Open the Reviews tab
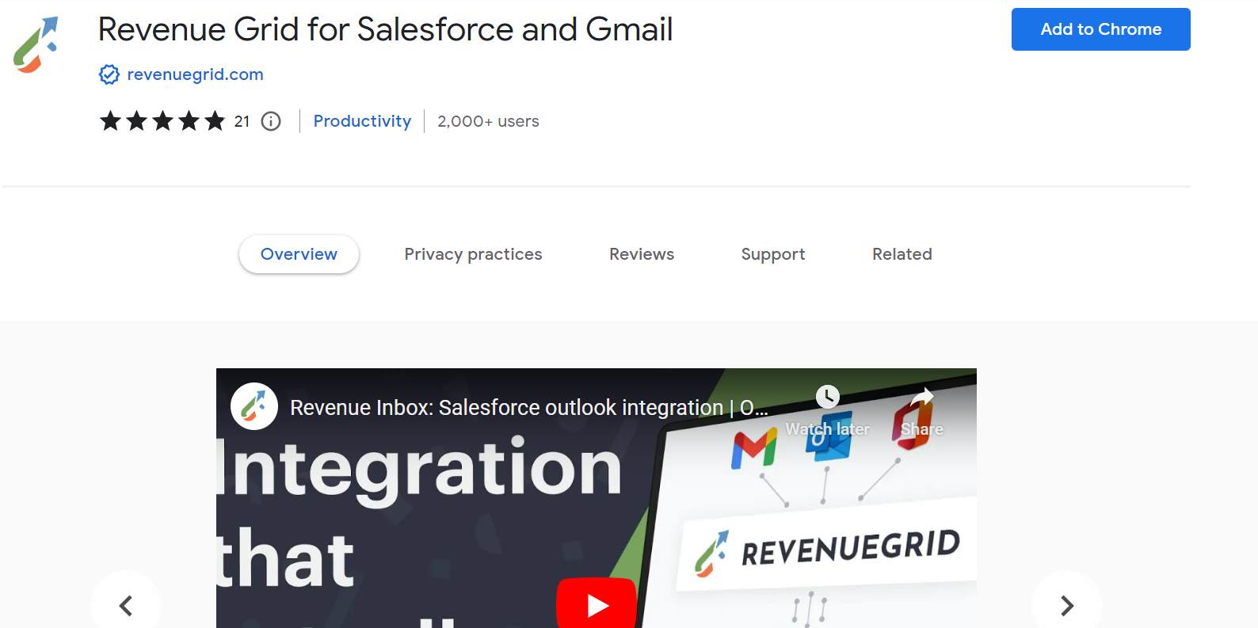 (642, 254)
